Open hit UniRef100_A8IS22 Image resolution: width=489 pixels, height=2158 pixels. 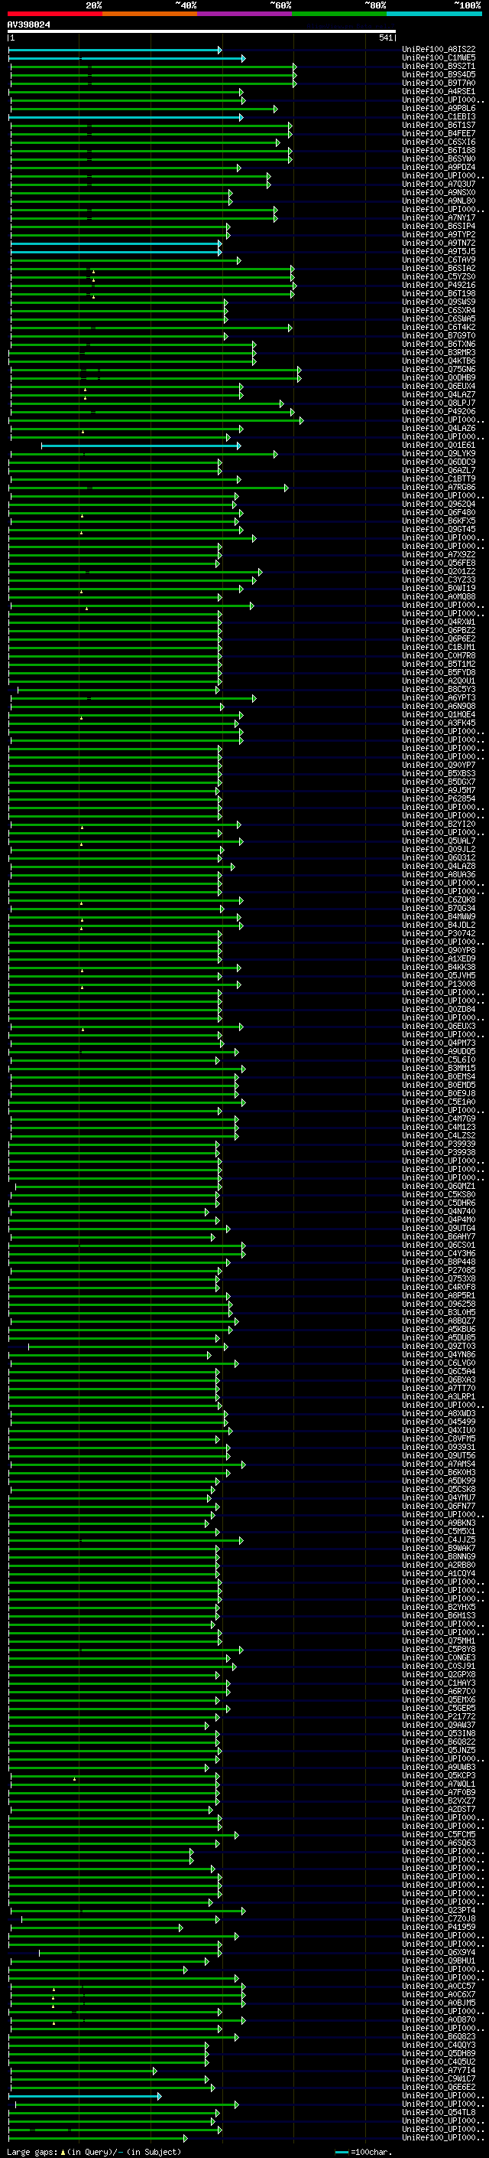click(x=439, y=50)
